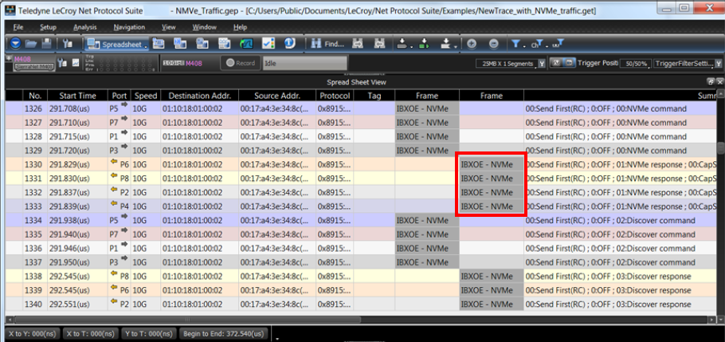Open the Window menu
The height and width of the screenshot is (342, 725).
tap(205, 27)
